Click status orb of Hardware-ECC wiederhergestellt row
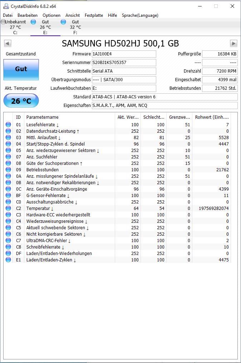Screen dimensions: 241x363 8,215
